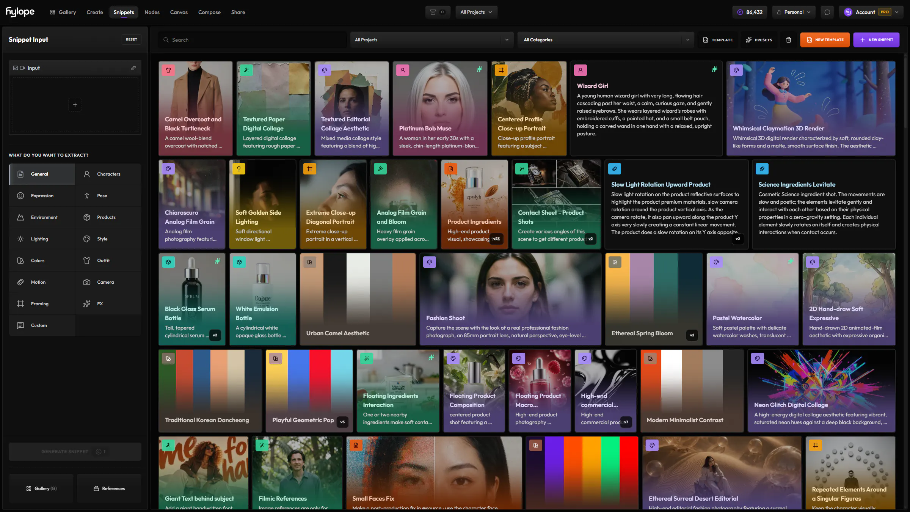Click the Gallery (G) button at panel bottom
Image resolution: width=910 pixels, height=512 pixels.
(x=41, y=488)
